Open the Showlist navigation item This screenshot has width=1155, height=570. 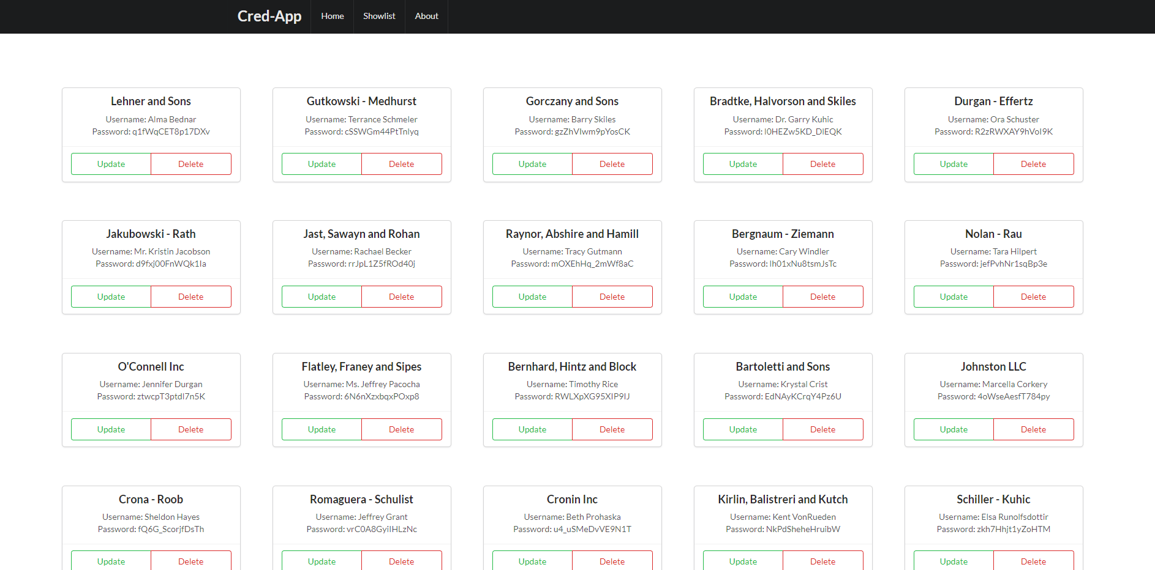pos(378,17)
